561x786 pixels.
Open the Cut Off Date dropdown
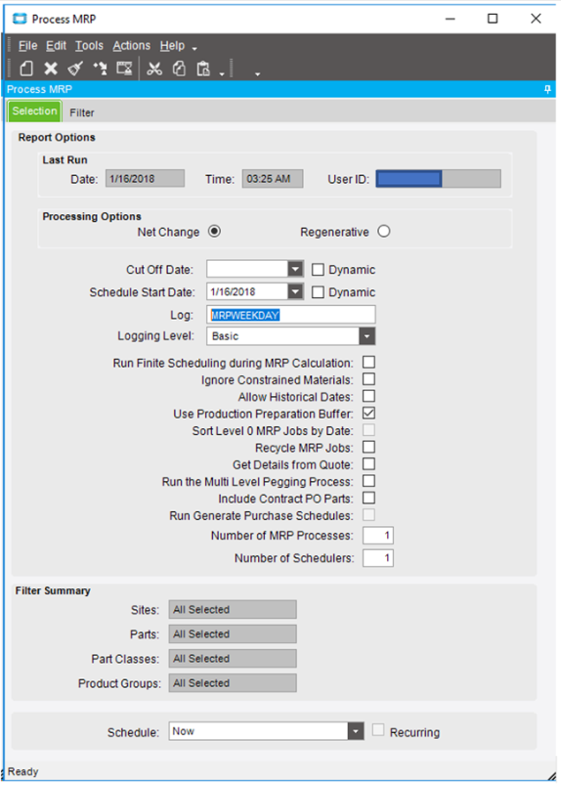tap(296, 269)
